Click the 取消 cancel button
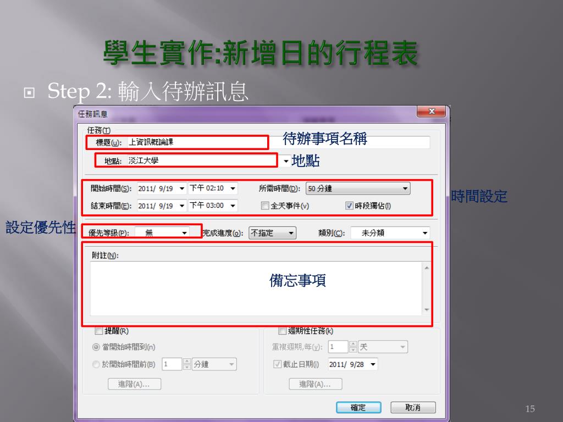The image size is (563, 422). tap(413, 407)
